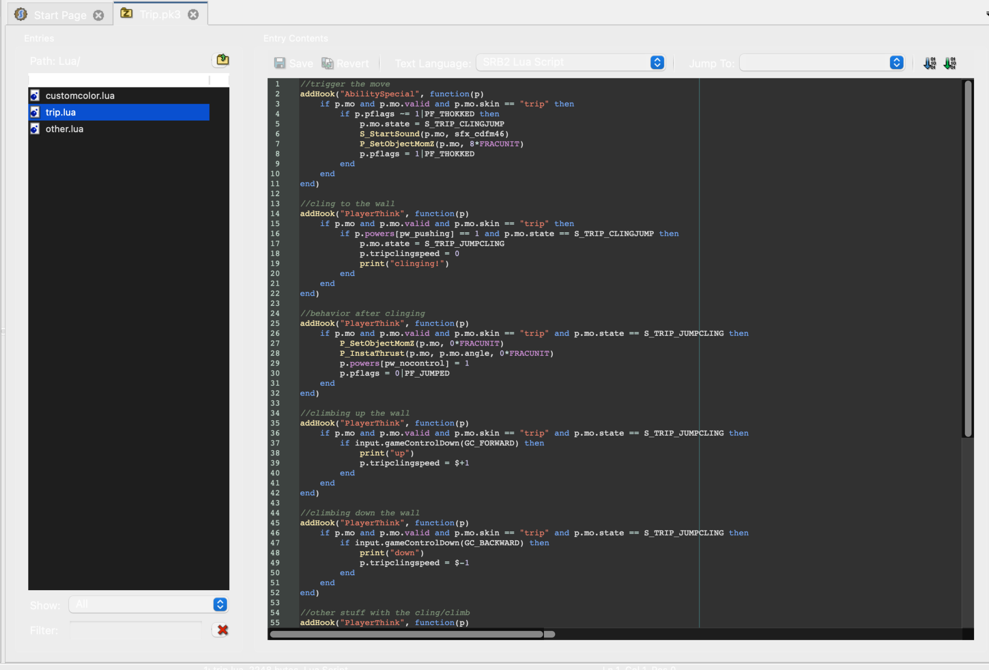
Task: Click the green-arrow compile ACS icon
Action: (x=950, y=63)
